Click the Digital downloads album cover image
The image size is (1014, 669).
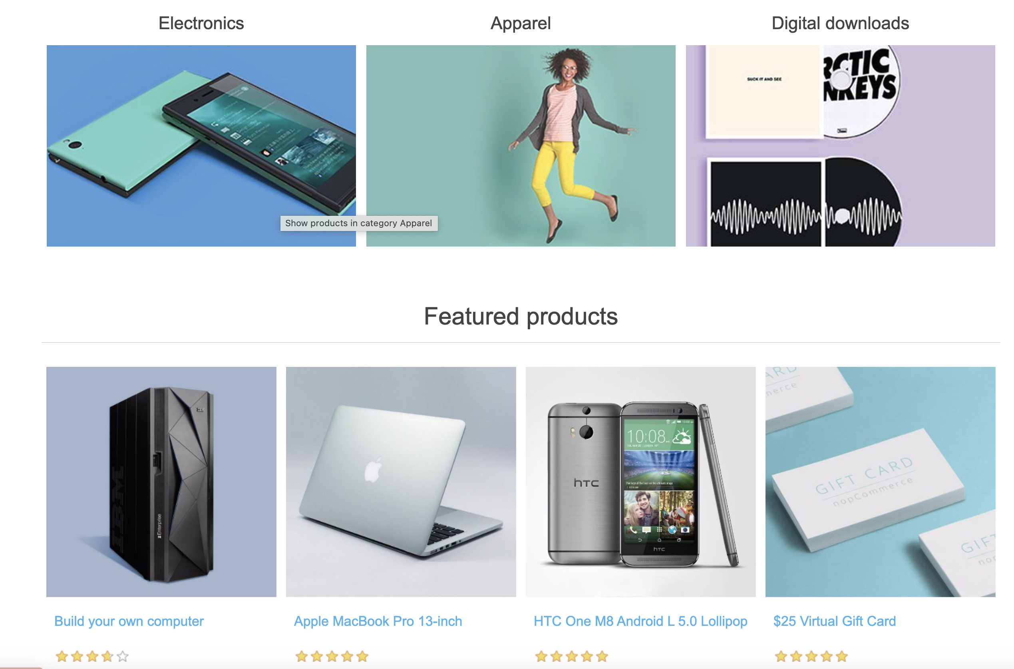click(840, 145)
